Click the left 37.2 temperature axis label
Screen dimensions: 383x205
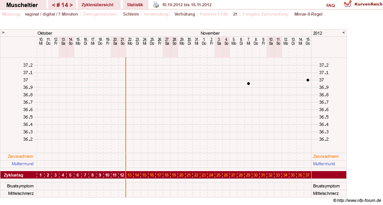point(28,65)
